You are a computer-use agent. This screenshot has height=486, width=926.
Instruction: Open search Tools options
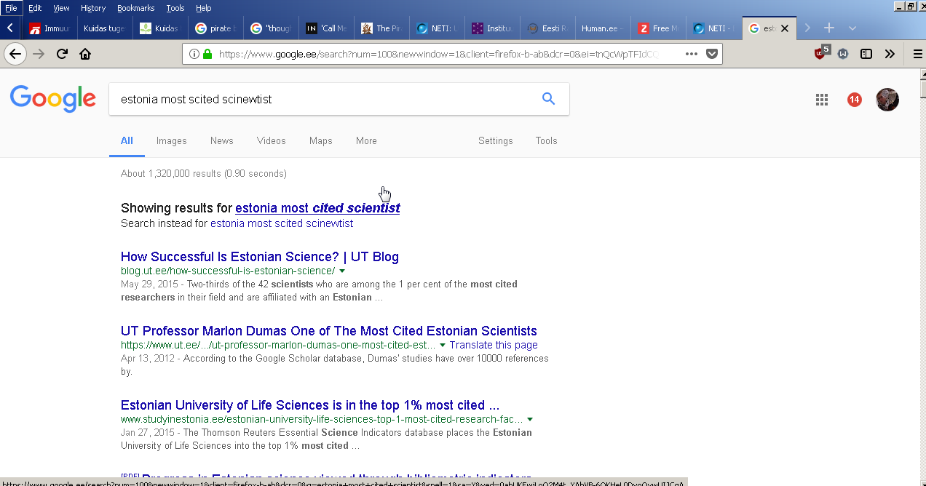pyautogui.click(x=547, y=141)
